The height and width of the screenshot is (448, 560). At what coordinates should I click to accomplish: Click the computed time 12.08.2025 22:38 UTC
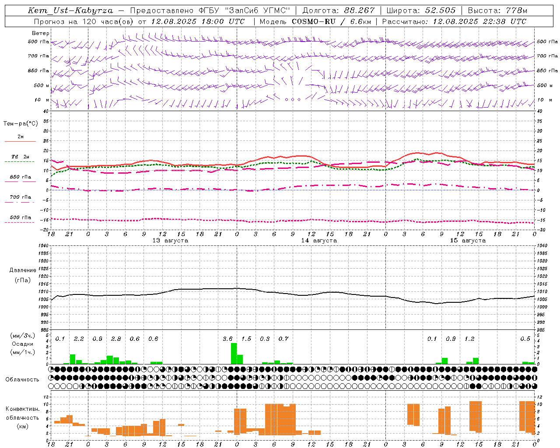(479, 21)
